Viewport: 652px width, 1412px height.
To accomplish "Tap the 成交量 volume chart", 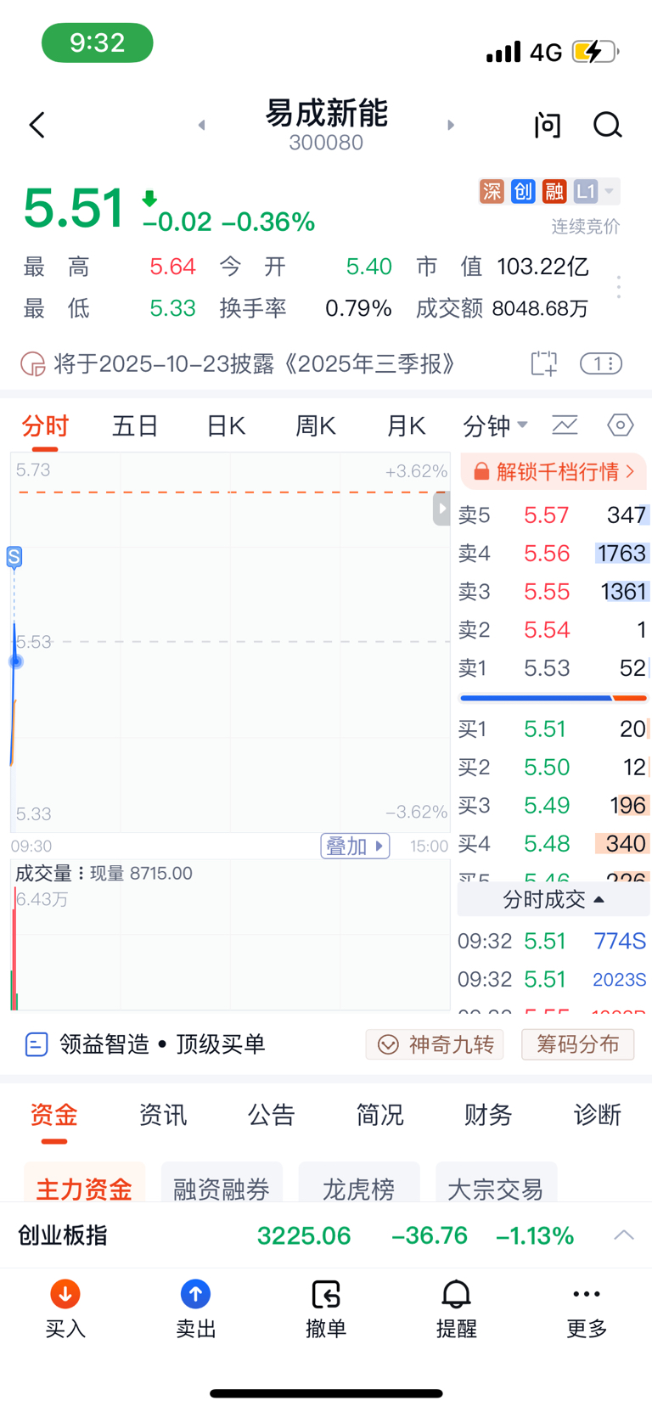I will point(230,935).
